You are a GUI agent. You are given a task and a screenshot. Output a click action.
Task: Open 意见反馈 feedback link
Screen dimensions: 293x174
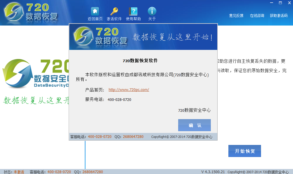tap(236, 16)
